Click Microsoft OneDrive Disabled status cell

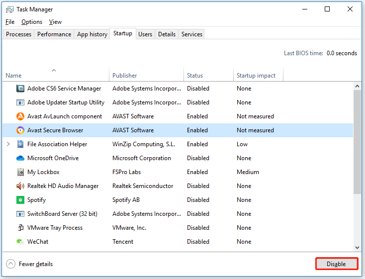pyautogui.click(x=198, y=158)
